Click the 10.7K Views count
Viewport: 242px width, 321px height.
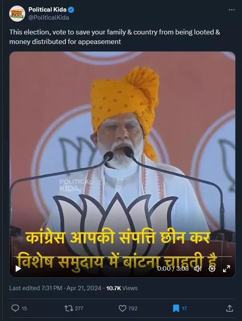[122, 288]
